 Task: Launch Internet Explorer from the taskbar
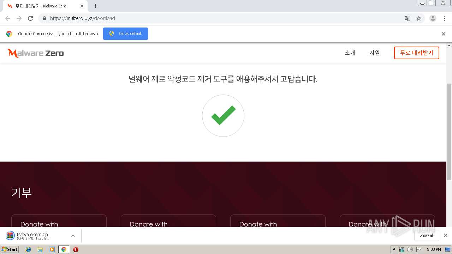(x=28, y=249)
